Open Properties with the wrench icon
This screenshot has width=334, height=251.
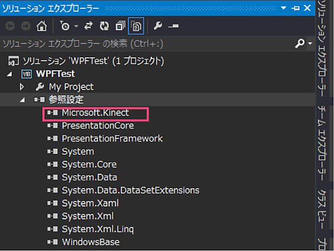158,26
